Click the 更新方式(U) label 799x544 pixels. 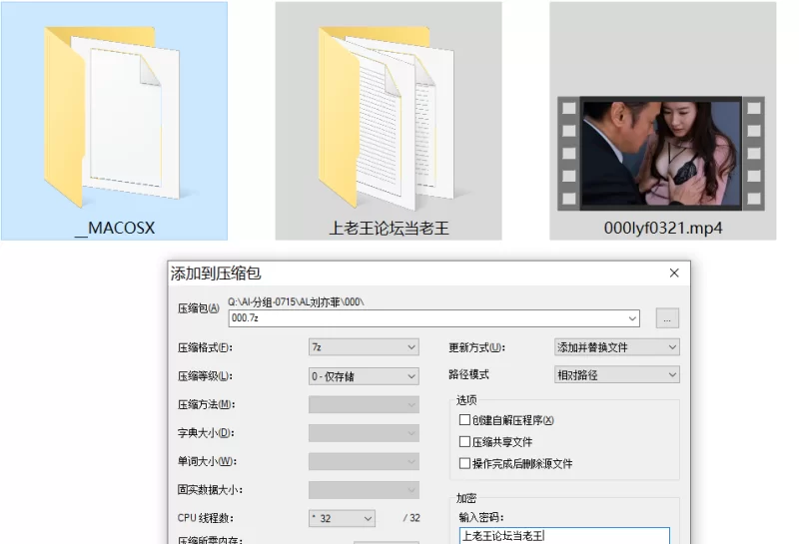click(x=477, y=348)
